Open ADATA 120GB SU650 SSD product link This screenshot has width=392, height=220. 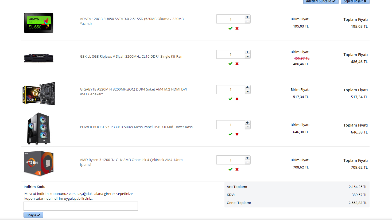tap(132, 21)
